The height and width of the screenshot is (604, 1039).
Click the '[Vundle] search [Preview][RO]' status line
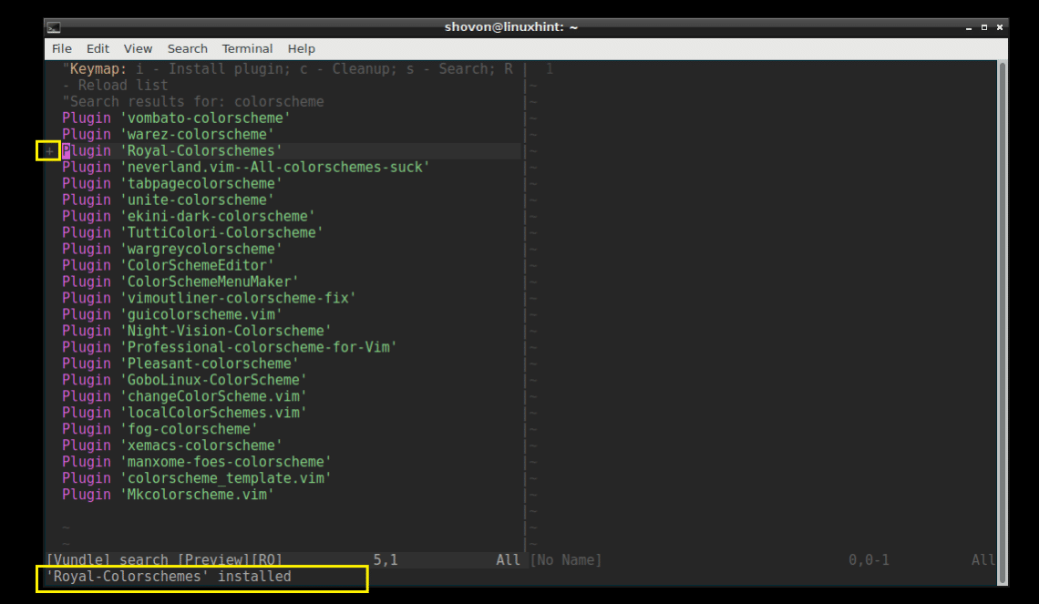click(x=164, y=560)
